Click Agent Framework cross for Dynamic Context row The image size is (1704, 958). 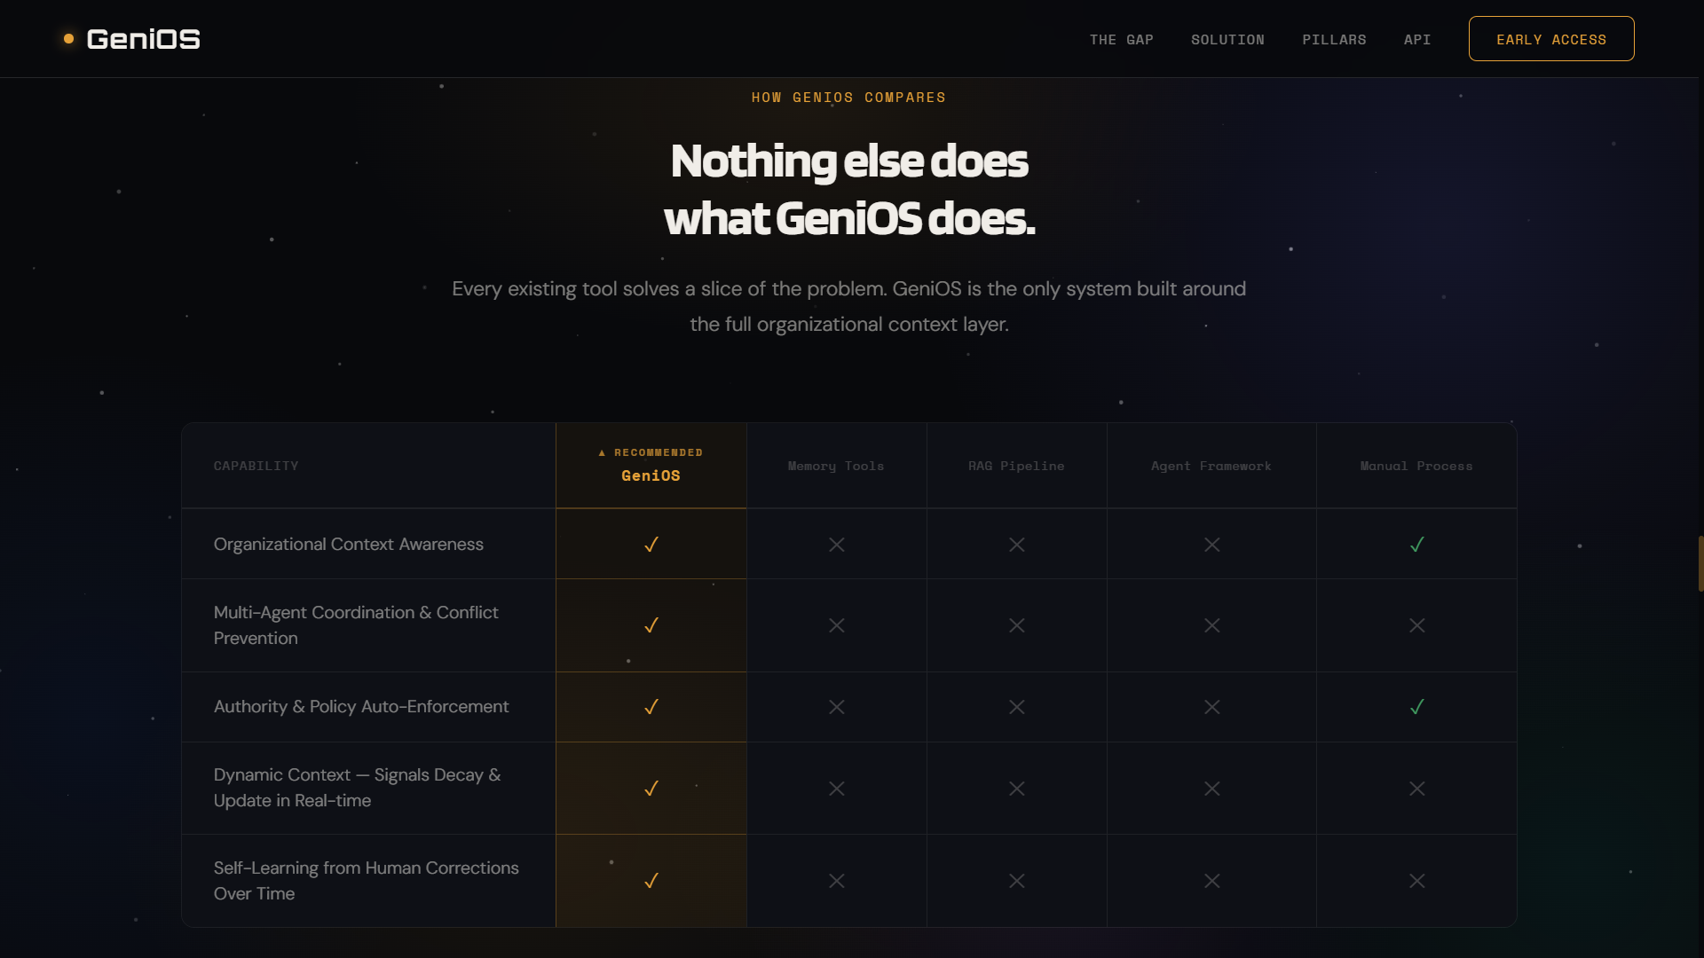(1211, 789)
